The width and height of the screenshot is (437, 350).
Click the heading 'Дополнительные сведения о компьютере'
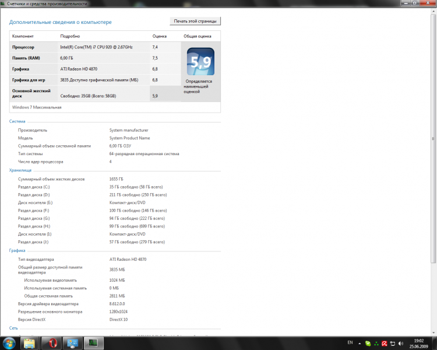click(60, 22)
